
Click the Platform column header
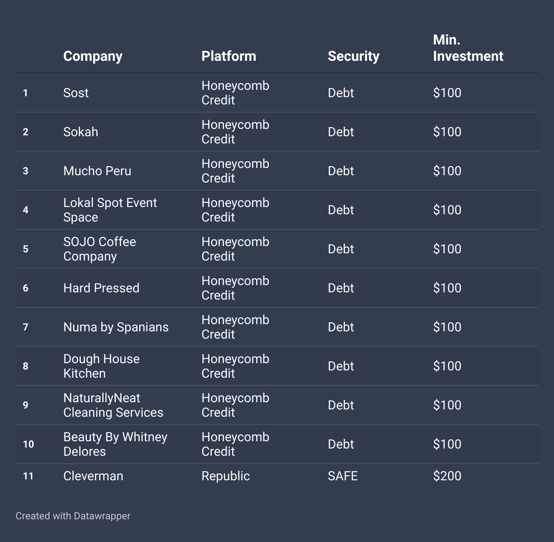coord(228,56)
